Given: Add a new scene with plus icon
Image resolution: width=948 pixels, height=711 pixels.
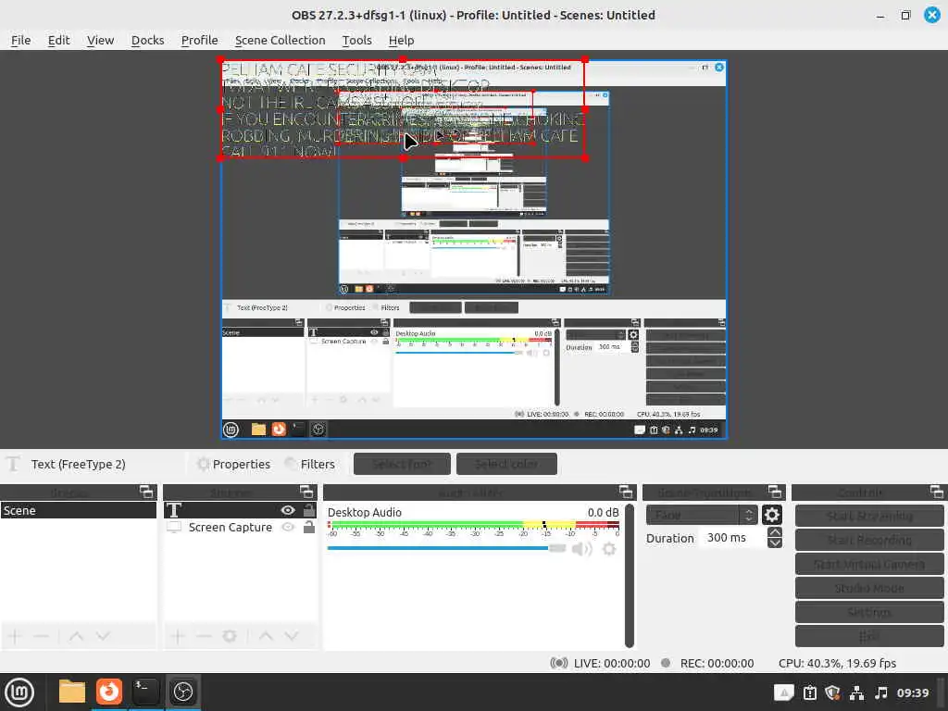Looking at the screenshot, I should click(x=15, y=636).
